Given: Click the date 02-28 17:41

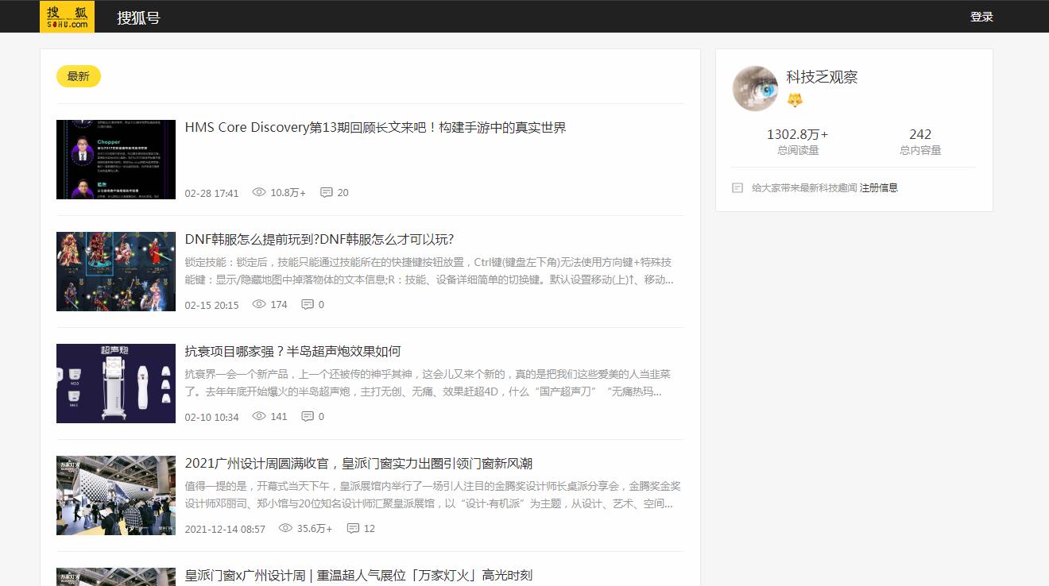Looking at the screenshot, I should pos(211,193).
